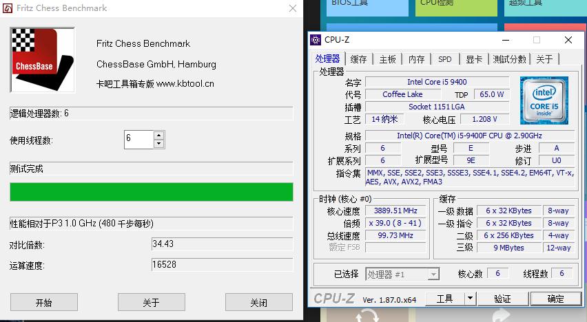Click the 验证 button
Viewport: 587px width, 322px height.
502,299
